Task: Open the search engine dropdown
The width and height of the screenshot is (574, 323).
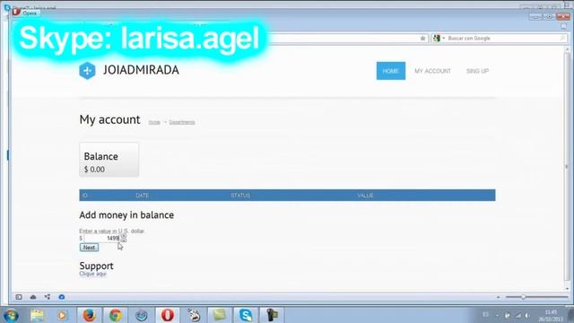Action: [x=439, y=38]
